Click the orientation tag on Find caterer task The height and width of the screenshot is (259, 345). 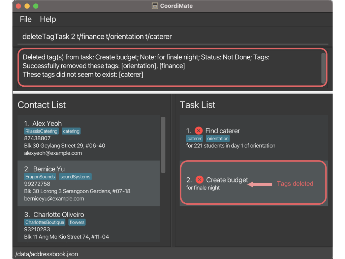(218, 139)
